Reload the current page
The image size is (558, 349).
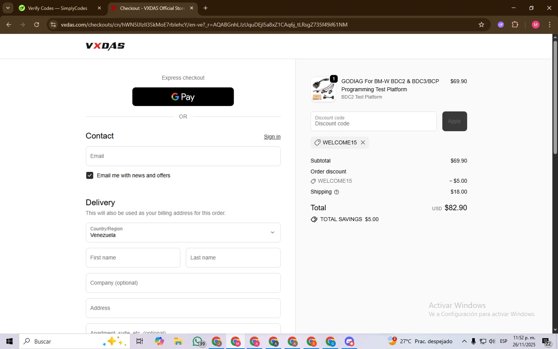coord(36,25)
